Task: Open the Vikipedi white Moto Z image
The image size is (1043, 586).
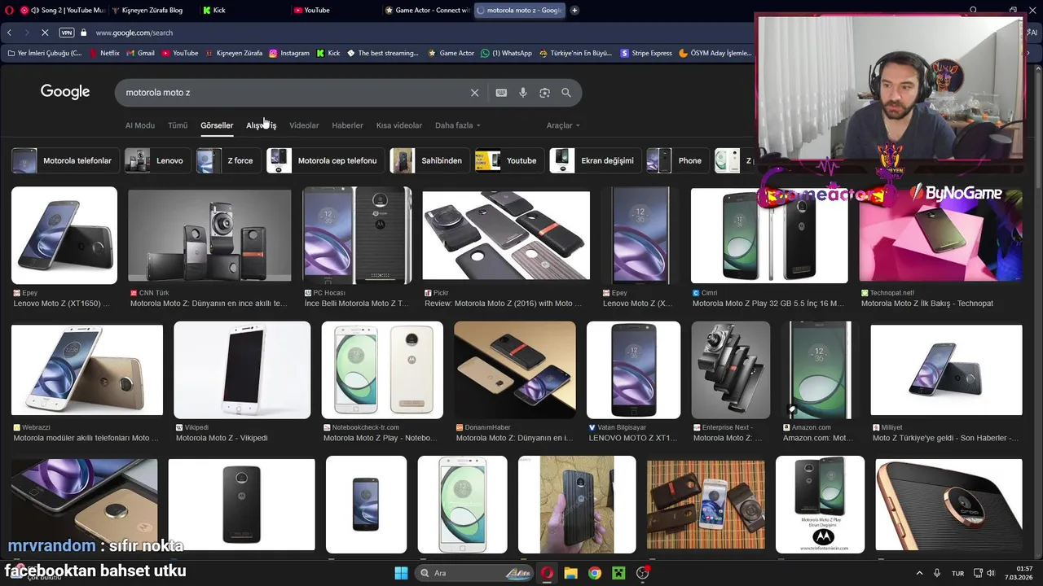Action: [x=242, y=370]
